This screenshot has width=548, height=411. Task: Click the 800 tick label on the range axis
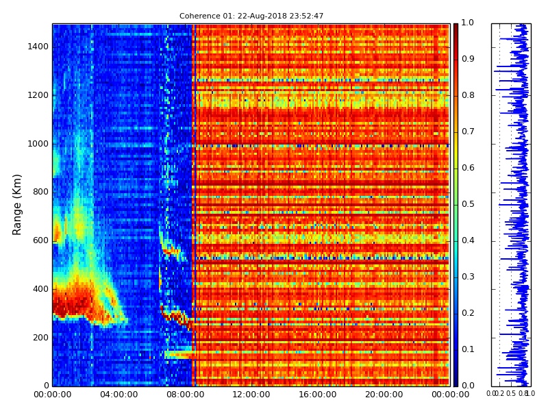[40, 192]
